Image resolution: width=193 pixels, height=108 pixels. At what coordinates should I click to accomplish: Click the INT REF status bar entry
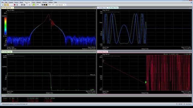click(180, 104)
